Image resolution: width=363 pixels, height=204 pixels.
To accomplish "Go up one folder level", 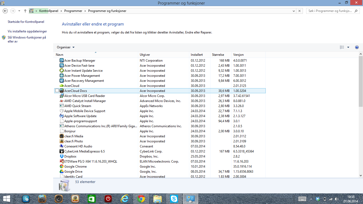I will coord(25,11).
